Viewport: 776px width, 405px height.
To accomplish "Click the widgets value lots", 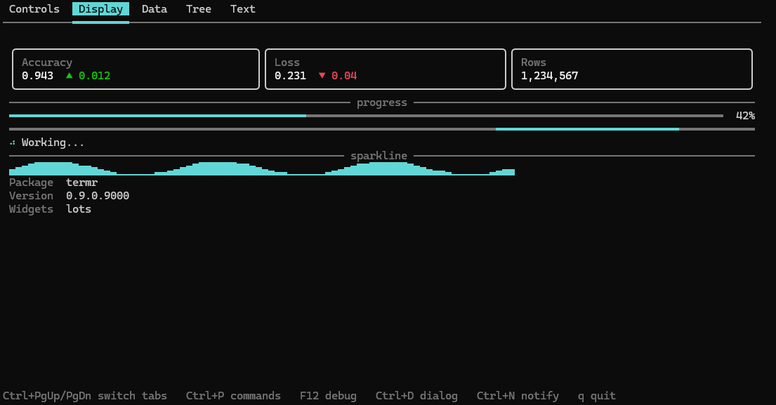I will (79, 209).
